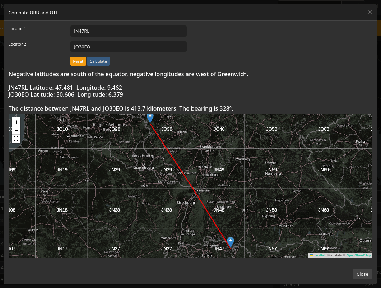381x288 pixels.
Task: Click the JO40 grid square label
Action: point(219,129)
